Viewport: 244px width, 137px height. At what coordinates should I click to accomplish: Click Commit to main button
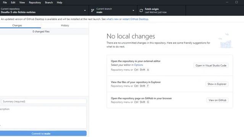click(x=43, y=134)
